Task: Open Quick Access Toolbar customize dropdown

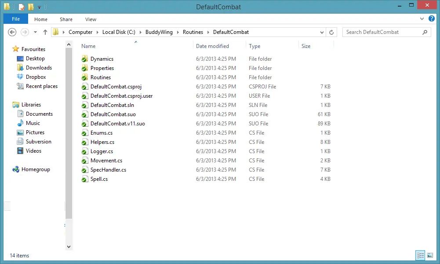Action: click(39, 7)
